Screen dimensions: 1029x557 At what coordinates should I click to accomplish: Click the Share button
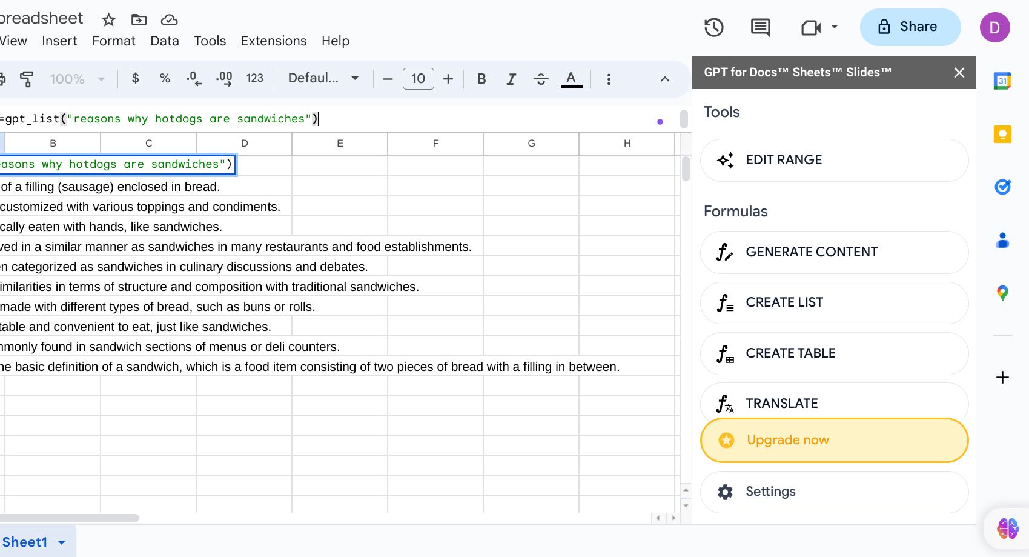pos(910,27)
